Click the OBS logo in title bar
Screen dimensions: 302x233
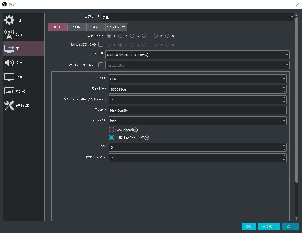5,4
